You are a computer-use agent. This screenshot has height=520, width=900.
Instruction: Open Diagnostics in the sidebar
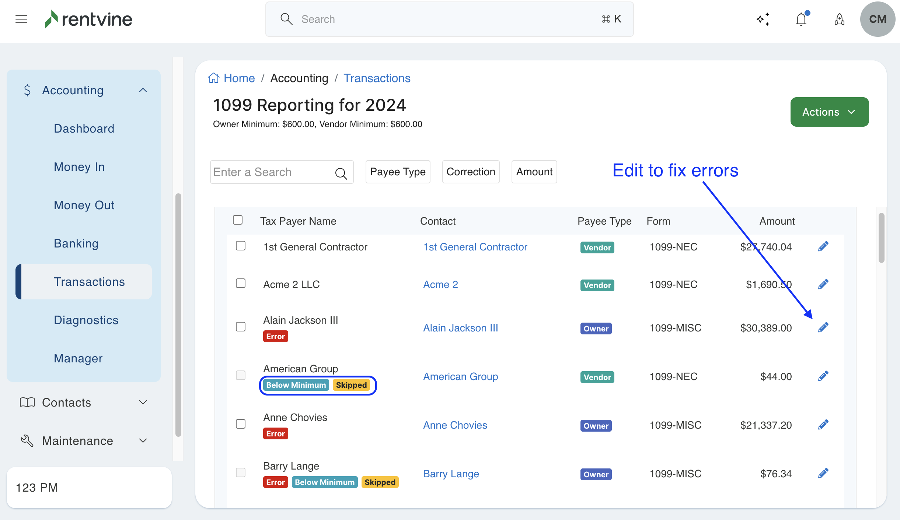(x=86, y=320)
